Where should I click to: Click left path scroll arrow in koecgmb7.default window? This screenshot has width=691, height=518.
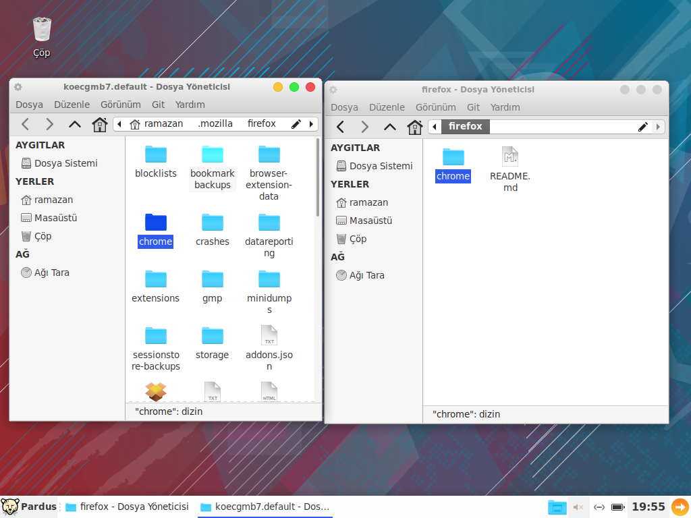coord(119,124)
